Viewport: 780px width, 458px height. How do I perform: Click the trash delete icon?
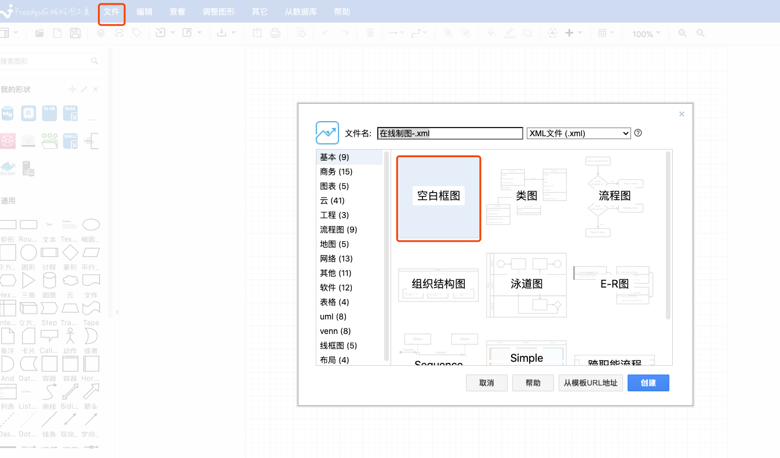(370, 33)
